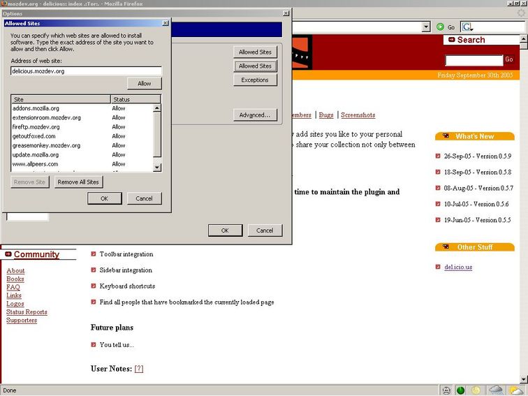Open Advanced... in the Options window
Screen dimensions: 528x396
tap(255, 115)
